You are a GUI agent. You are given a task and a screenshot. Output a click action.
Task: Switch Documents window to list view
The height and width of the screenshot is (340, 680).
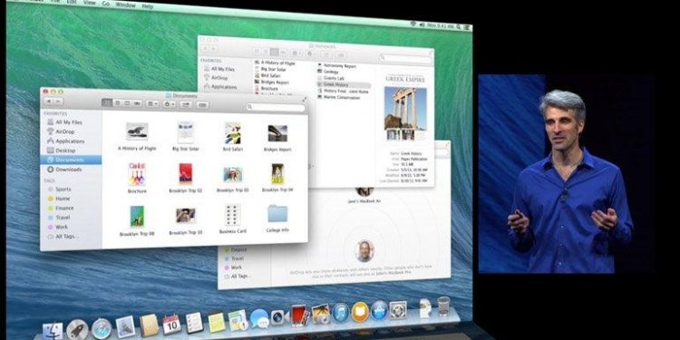(x=117, y=103)
